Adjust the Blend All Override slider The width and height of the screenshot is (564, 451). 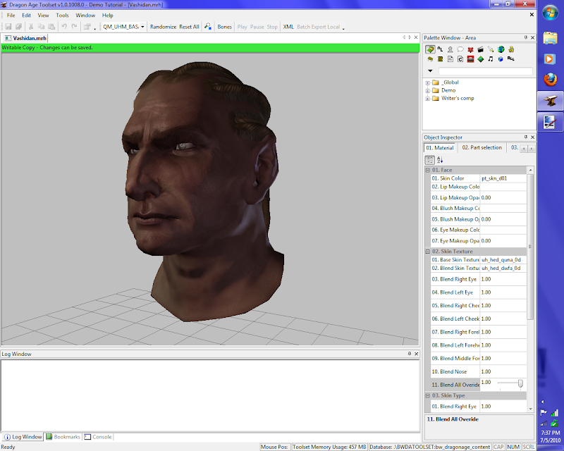point(520,383)
